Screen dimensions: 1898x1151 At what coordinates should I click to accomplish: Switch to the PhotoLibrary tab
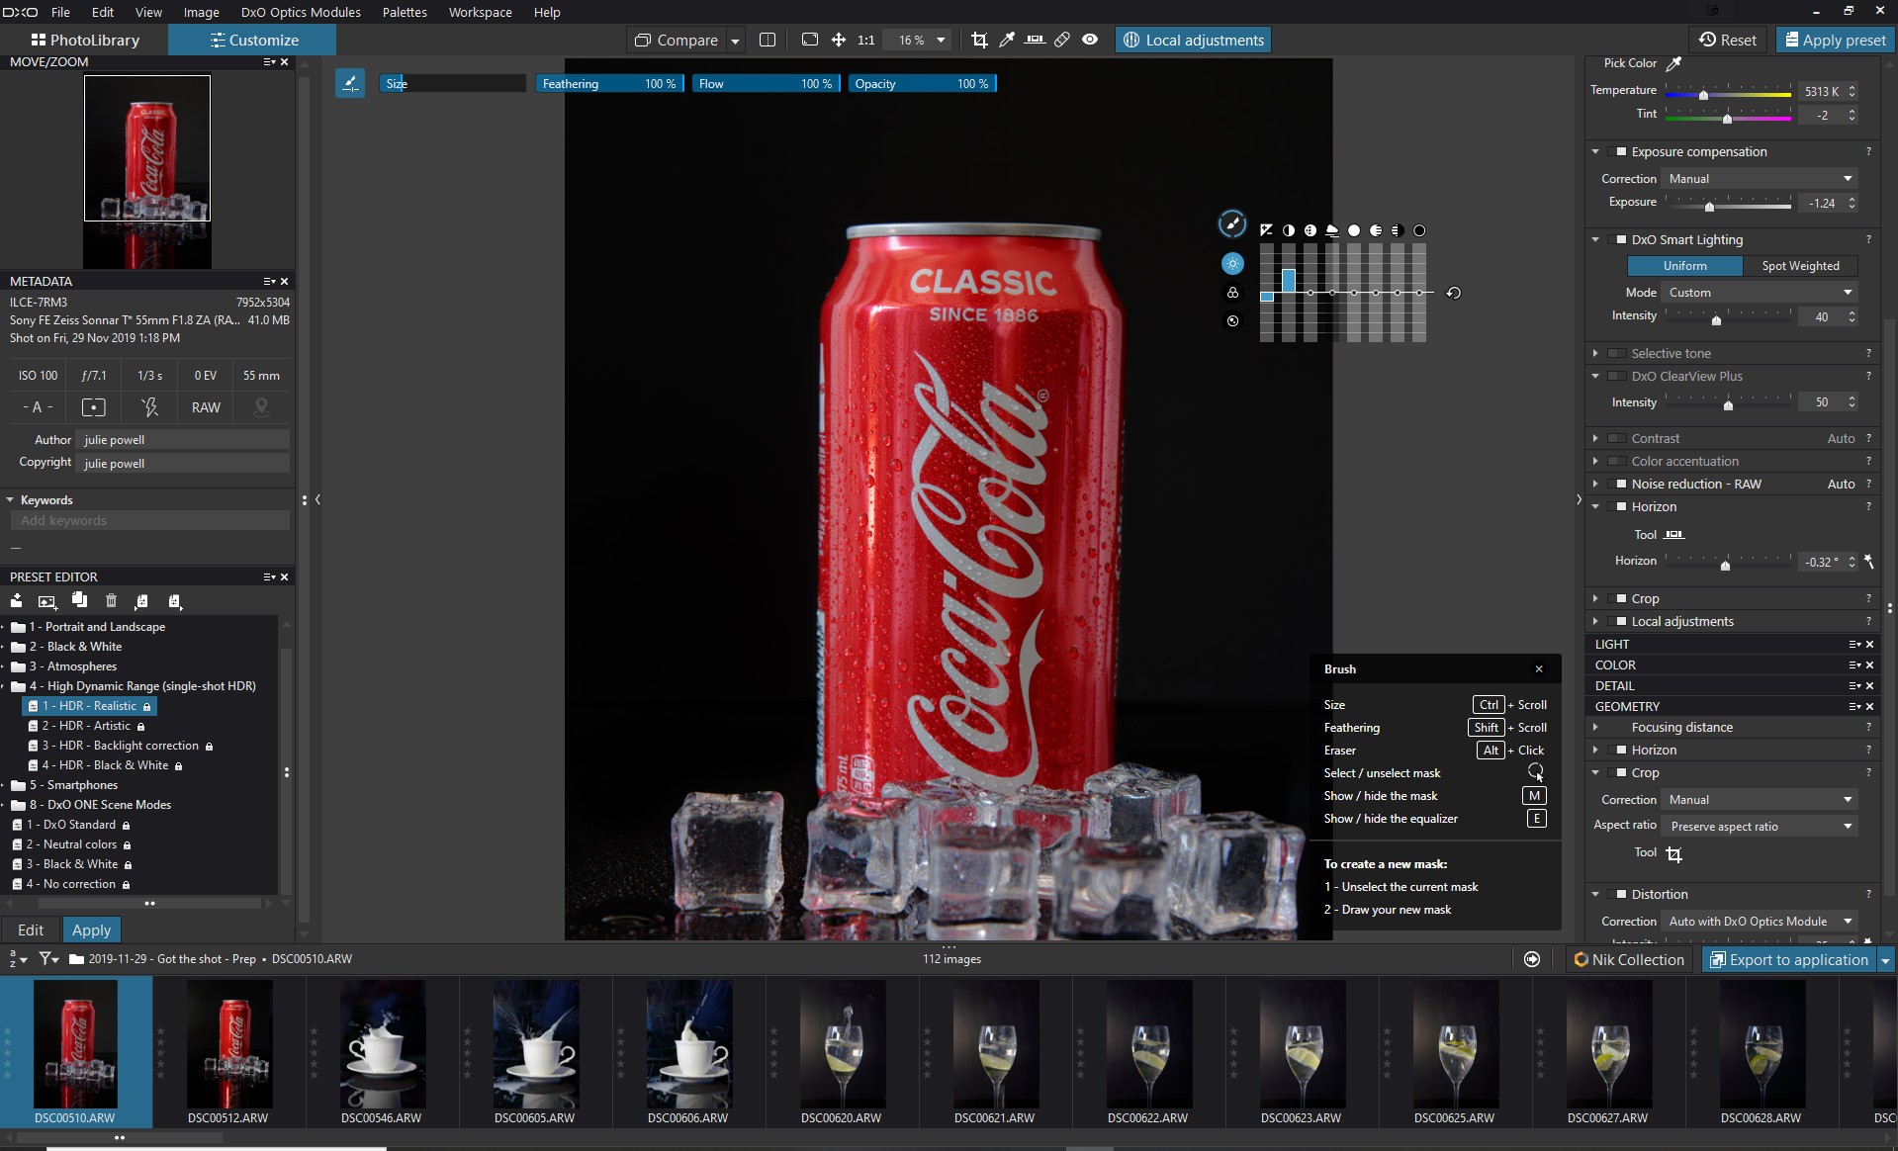(85, 40)
